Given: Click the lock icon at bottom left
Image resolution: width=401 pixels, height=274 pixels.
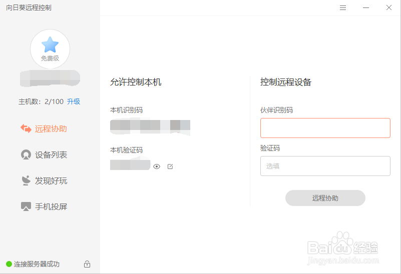Looking at the screenshot, I should pos(87,264).
